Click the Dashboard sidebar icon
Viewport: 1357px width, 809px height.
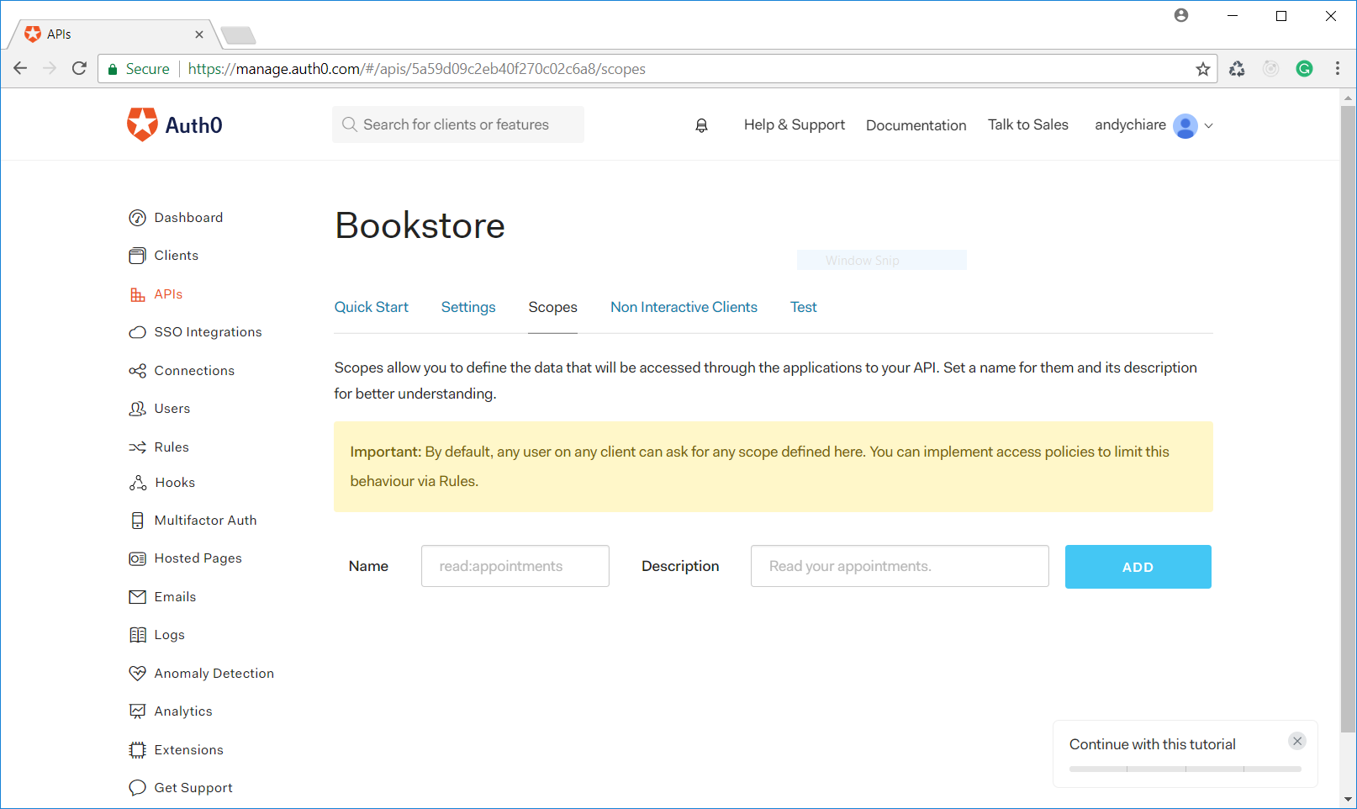137,218
